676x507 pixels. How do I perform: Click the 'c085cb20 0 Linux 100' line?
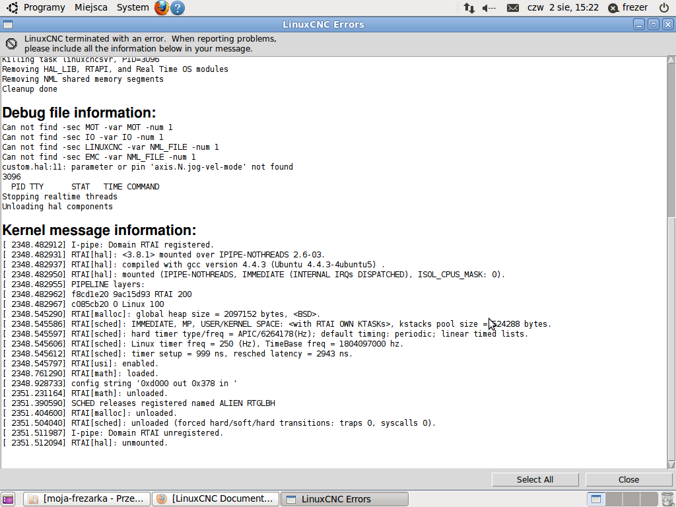(x=83, y=304)
